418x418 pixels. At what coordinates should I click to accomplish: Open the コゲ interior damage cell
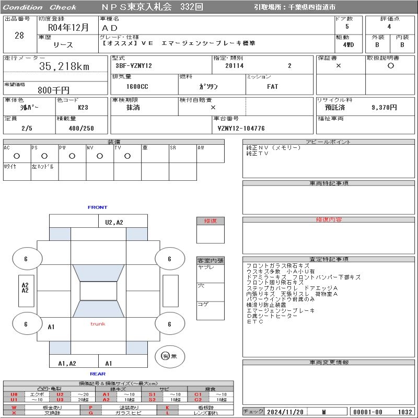point(210,310)
